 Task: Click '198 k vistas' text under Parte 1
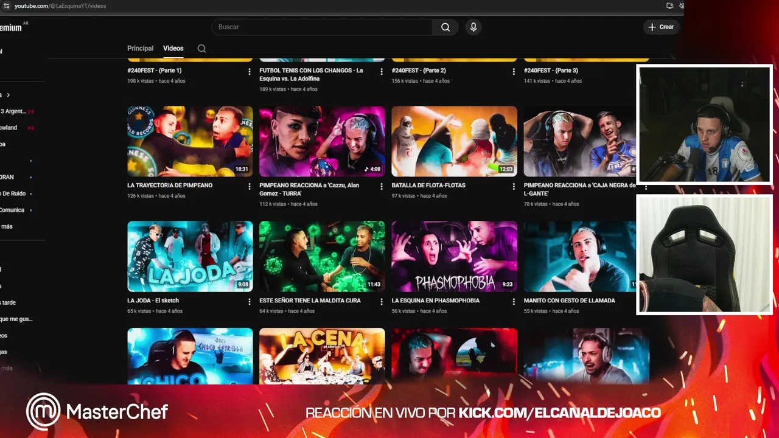(x=141, y=81)
